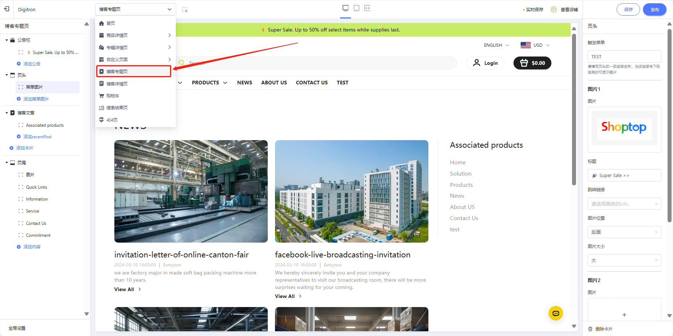673x336 pixels.
Task: Click the plus icon beside 添加recentPost
Action: click(19, 136)
